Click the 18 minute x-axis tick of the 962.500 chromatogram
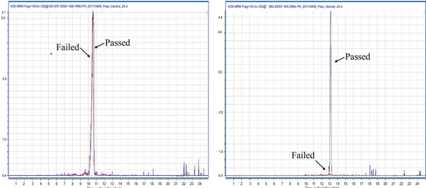The image size is (426, 188). coord(369,183)
